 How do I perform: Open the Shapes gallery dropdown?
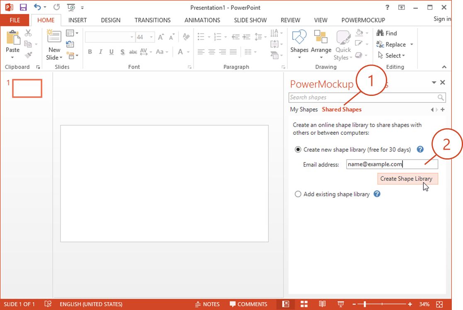299,57
